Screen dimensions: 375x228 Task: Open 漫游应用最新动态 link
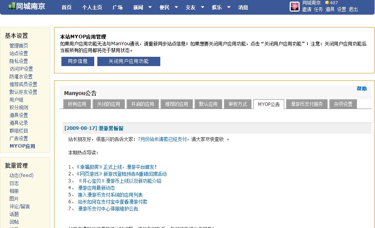tap(97, 188)
